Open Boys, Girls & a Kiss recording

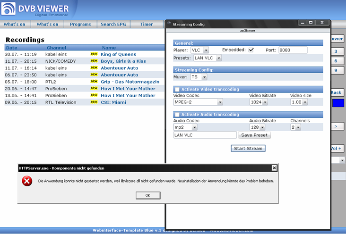click(123, 61)
